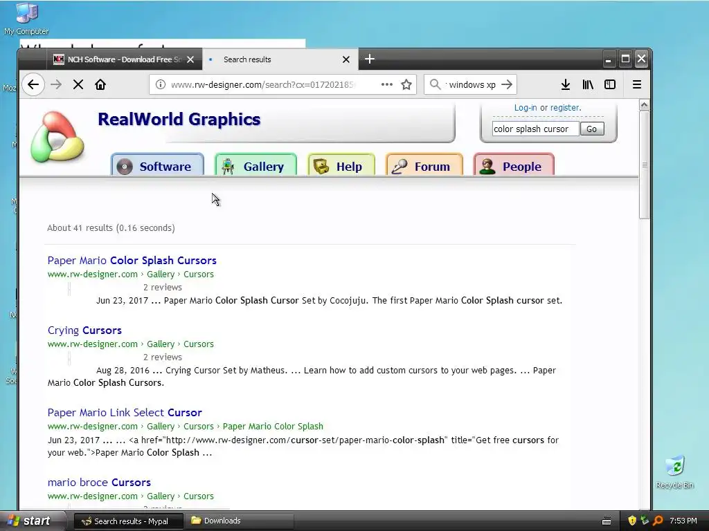This screenshot has width=709, height=531.
Task: Open the Gallery site tab
Action: click(256, 166)
